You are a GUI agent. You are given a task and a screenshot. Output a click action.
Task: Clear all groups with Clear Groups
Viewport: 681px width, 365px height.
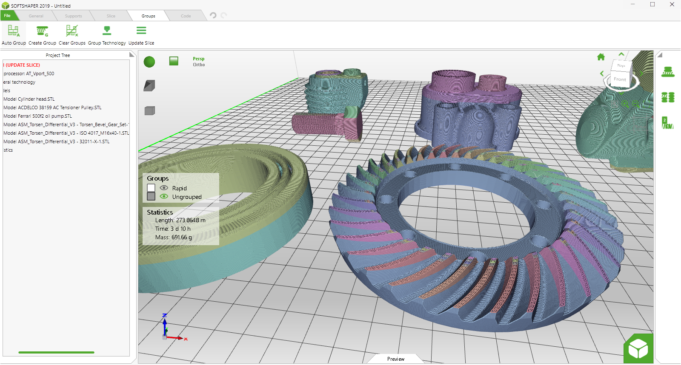click(x=72, y=35)
